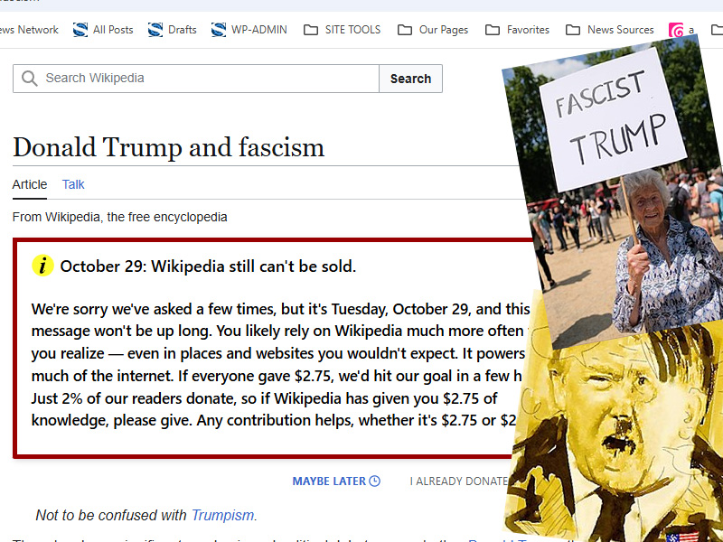Open the SITE TOOLS bookmark folder

point(343,30)
